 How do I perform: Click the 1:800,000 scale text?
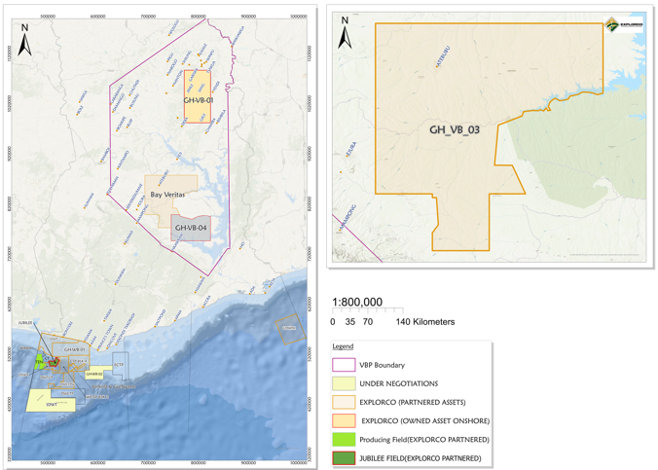357,303
